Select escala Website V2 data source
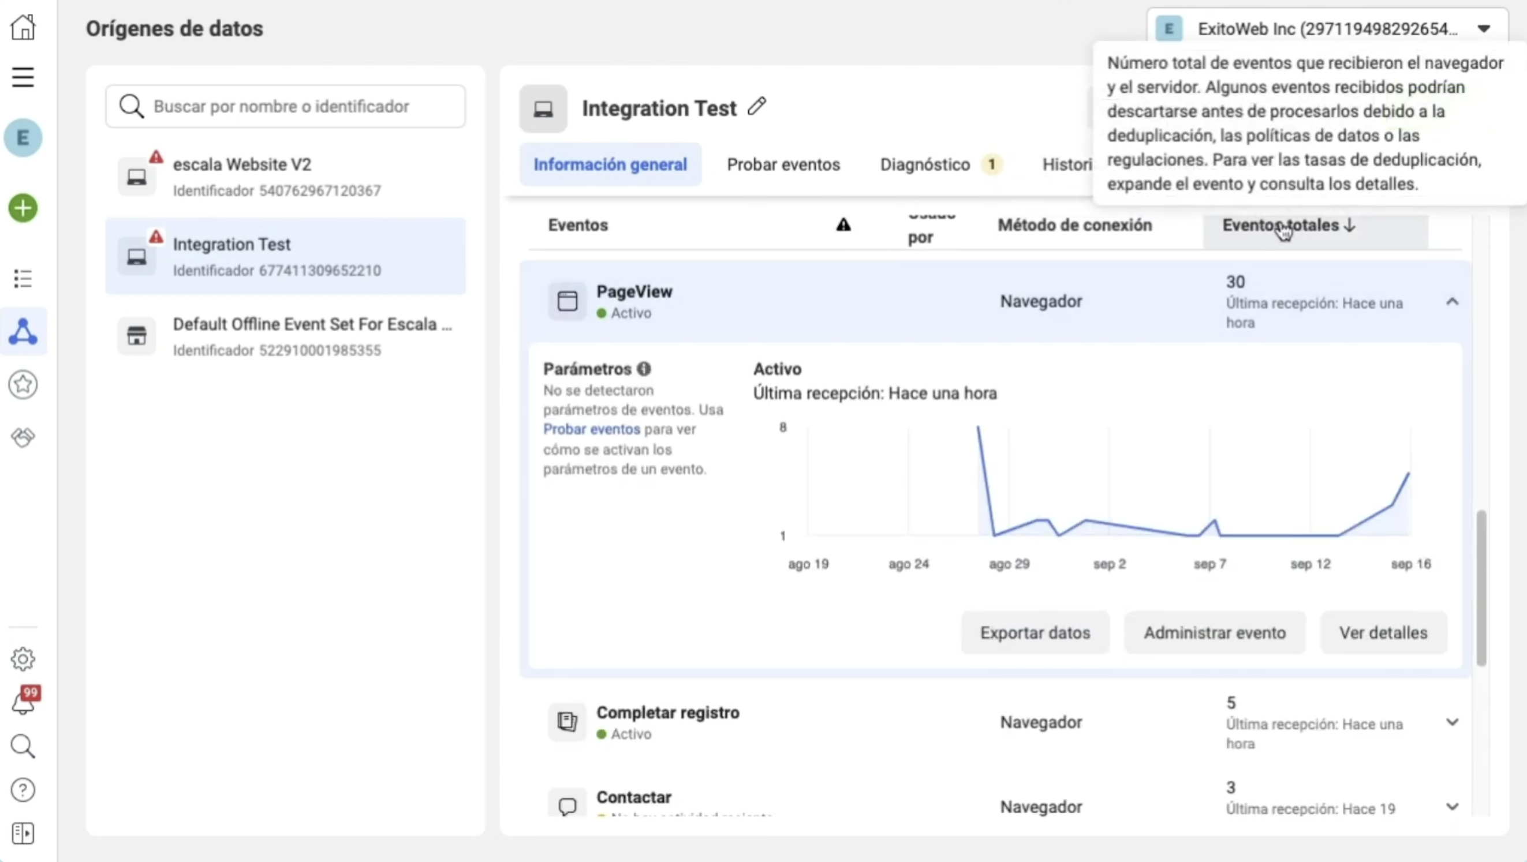This screenshot has height=862, width=1527. (286, 177)
